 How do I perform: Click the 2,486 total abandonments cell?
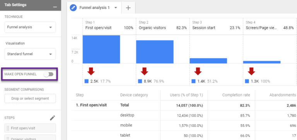click(x=292, y=105)
